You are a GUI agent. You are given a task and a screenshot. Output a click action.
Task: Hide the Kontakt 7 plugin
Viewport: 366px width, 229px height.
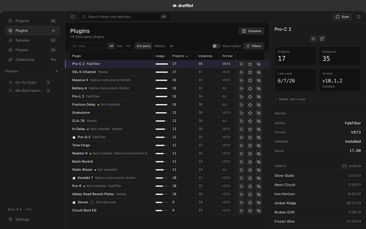[x=259, y=178]
